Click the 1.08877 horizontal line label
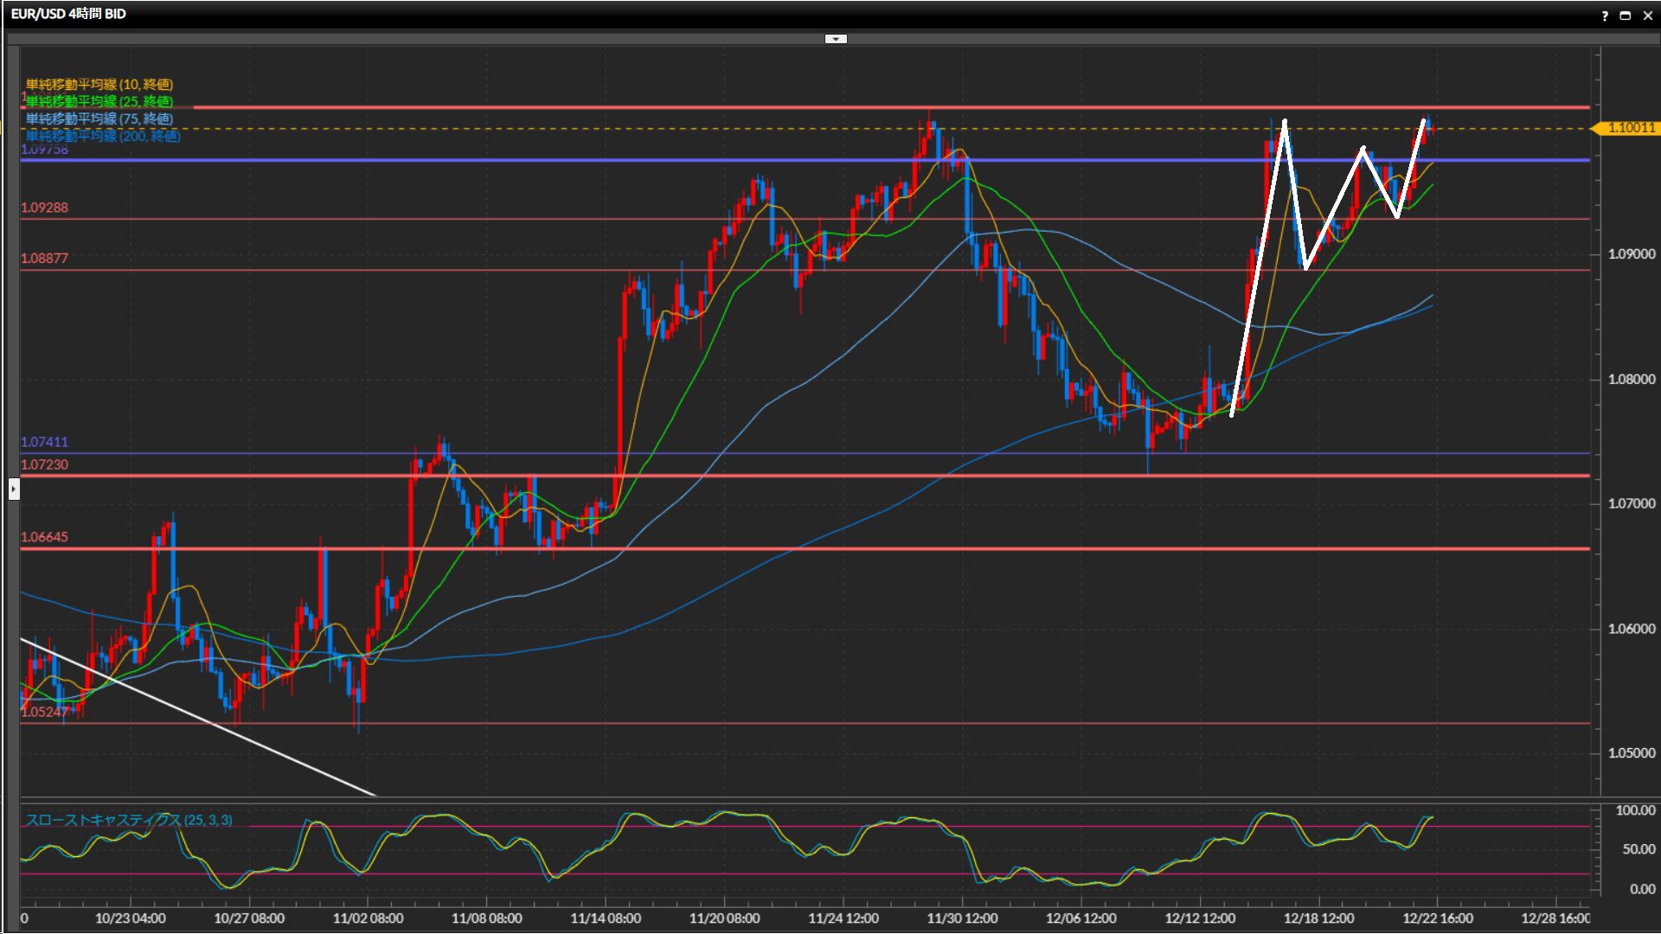Screen dimensions: 1661x934 [44, 258]
